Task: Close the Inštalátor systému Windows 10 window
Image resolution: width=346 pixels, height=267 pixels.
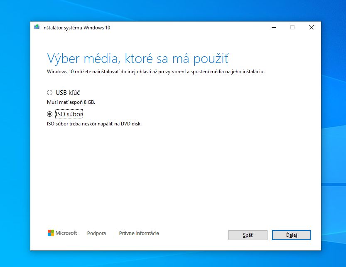Action: click(x=312, y=27)
